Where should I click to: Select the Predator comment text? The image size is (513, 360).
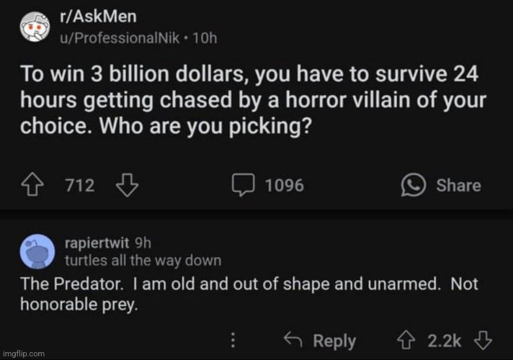[x=249, y=294]
